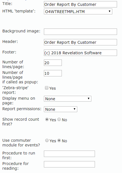
Task: Open the Report permissions dropdown
Action: point(60,109)
